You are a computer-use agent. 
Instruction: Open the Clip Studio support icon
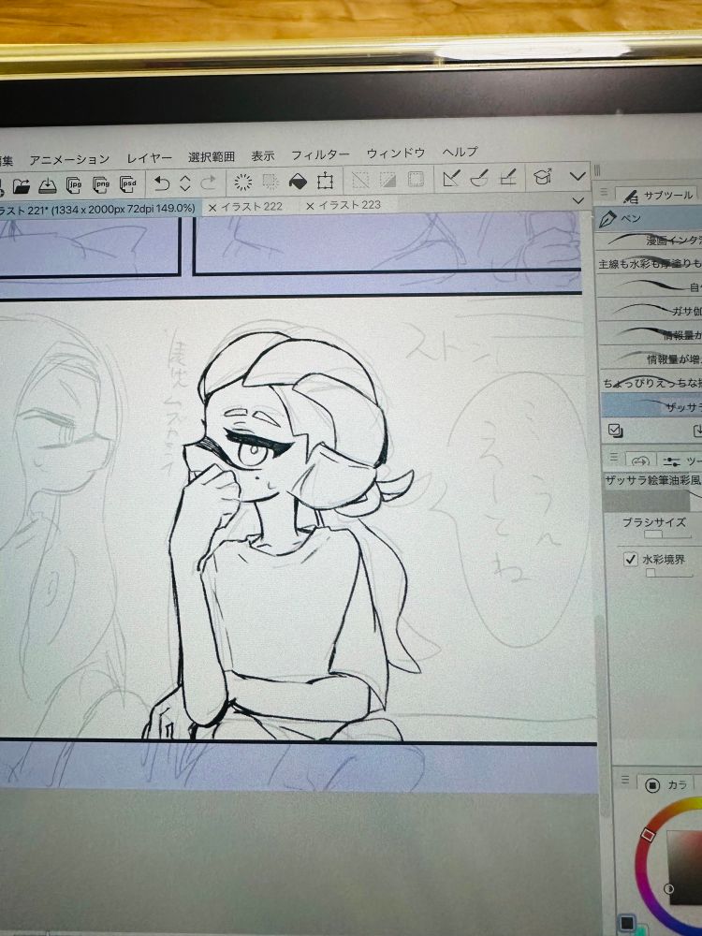tap(542, 176)
